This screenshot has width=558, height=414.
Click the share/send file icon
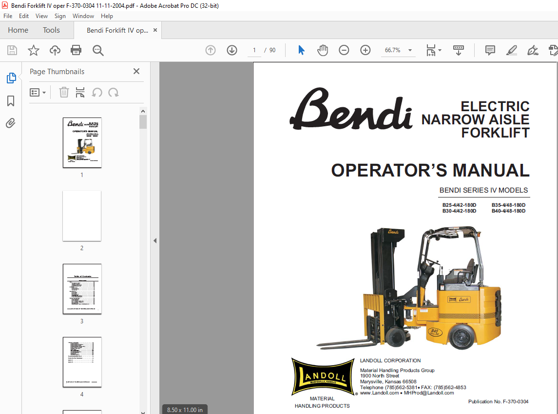point(554,50)
